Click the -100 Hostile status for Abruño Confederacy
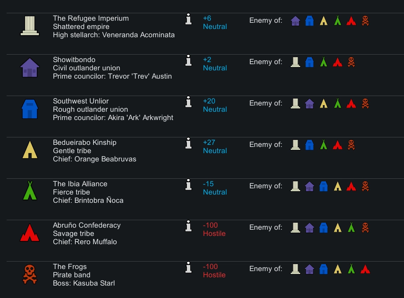This screenshot has height=298, width=404. [x=214, y=229]
